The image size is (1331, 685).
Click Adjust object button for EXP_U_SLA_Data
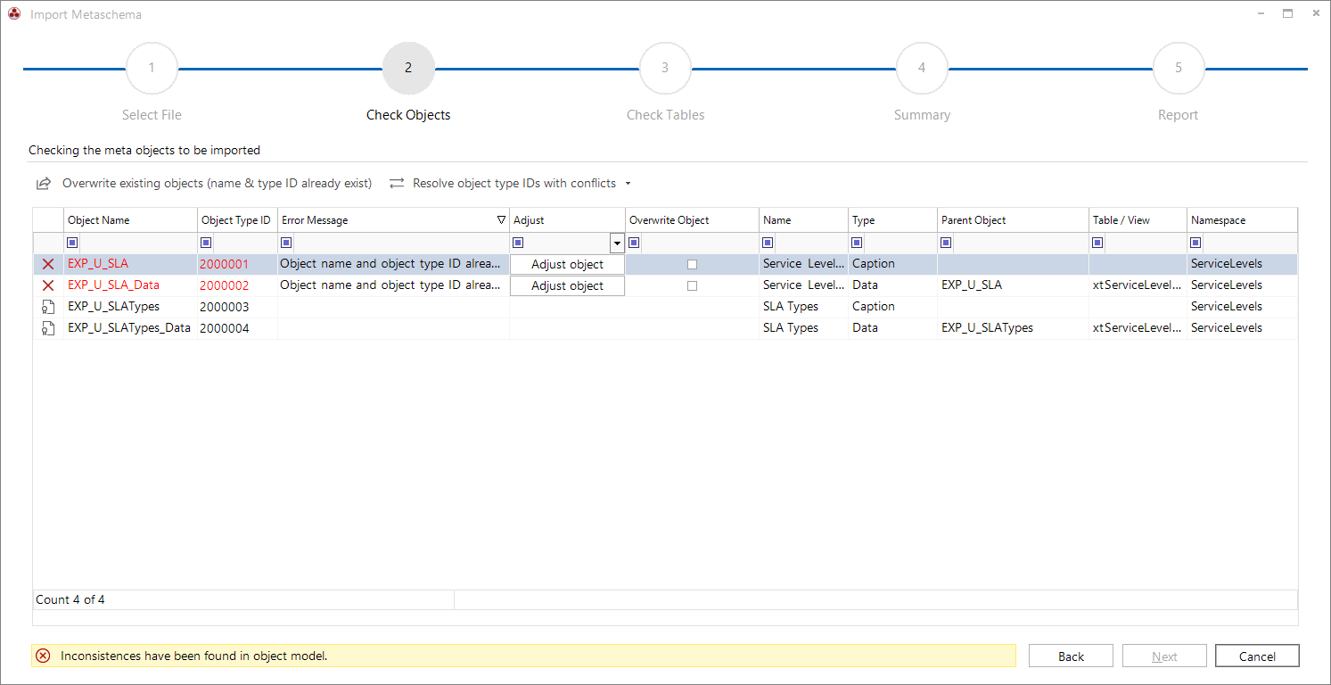pyautogui.click(x=567, y=285)
